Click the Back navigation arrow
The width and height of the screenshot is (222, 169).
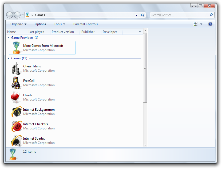pos(10,15)
